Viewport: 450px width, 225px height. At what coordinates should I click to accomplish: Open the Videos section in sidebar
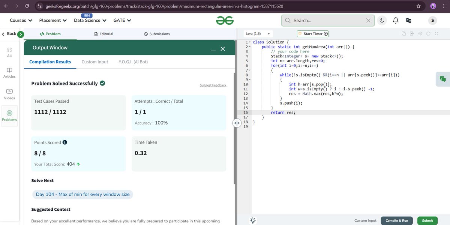tap(9, 94)
